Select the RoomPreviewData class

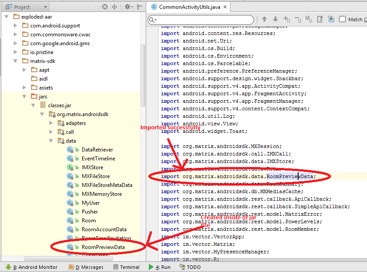[103, 247]
